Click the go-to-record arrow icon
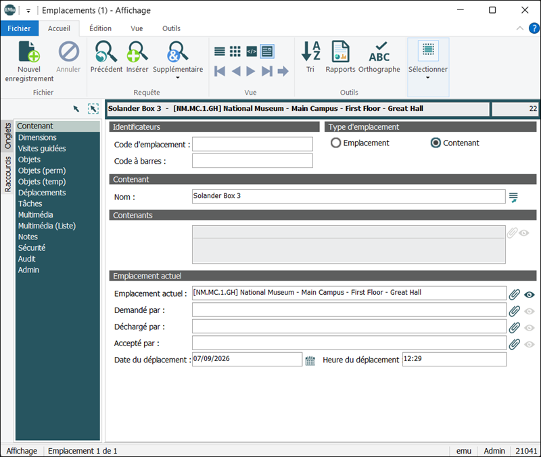The width and height of the screenshot is (541, 457). pos(283,72)
